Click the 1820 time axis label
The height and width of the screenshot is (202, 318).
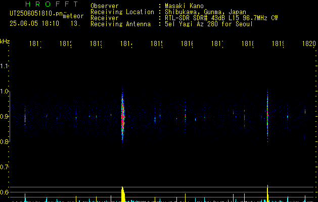(309, 43)
